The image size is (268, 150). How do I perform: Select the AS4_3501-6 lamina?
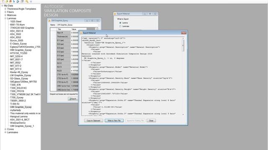tap(16, 31)
